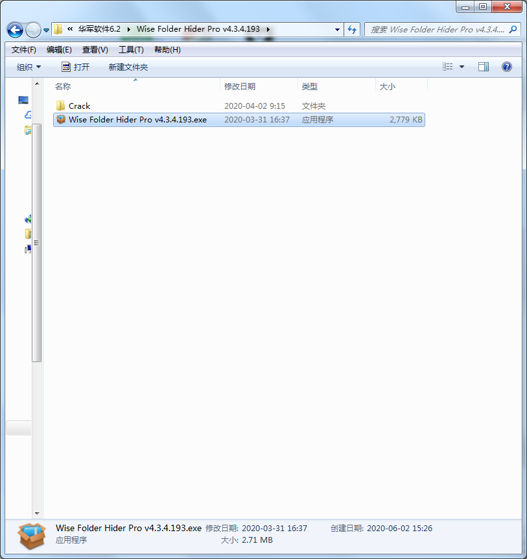The width and height of the screenshot is (527, 559).
Task: Refresh the current folder view
Action: 352,30
